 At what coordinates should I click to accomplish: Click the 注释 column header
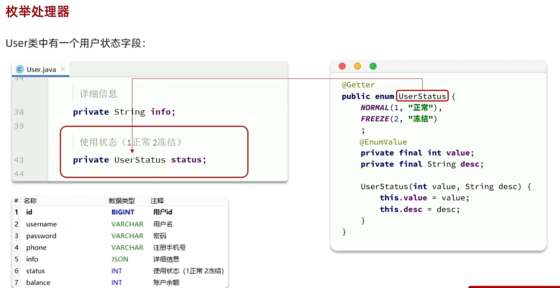[157, 201]
